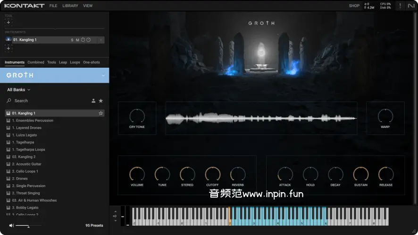Viewport: 418px width, 235px height.
Task: Open the All Banks dropdown
Action: click(x=19, y=90)
